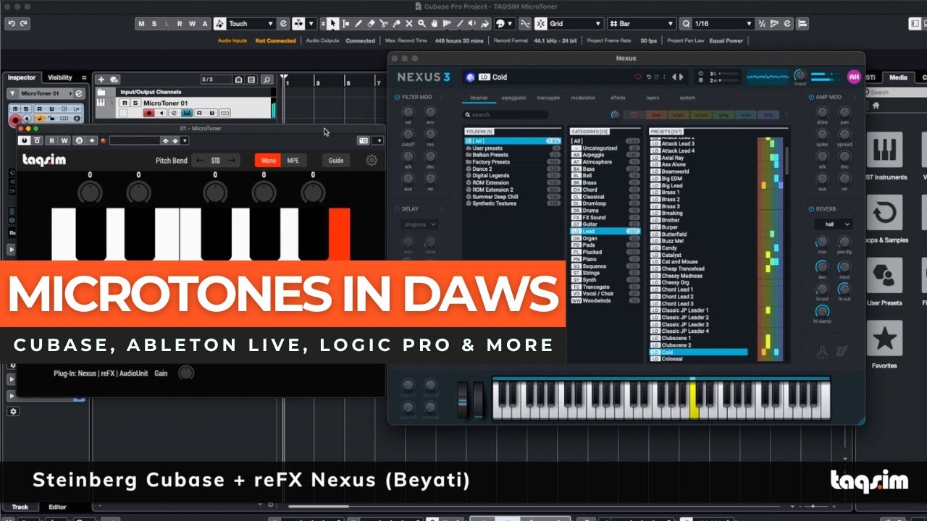Open the hall reverb type dropdown
The height and width of the screenshot is (521, 927).
click(833, 224)
